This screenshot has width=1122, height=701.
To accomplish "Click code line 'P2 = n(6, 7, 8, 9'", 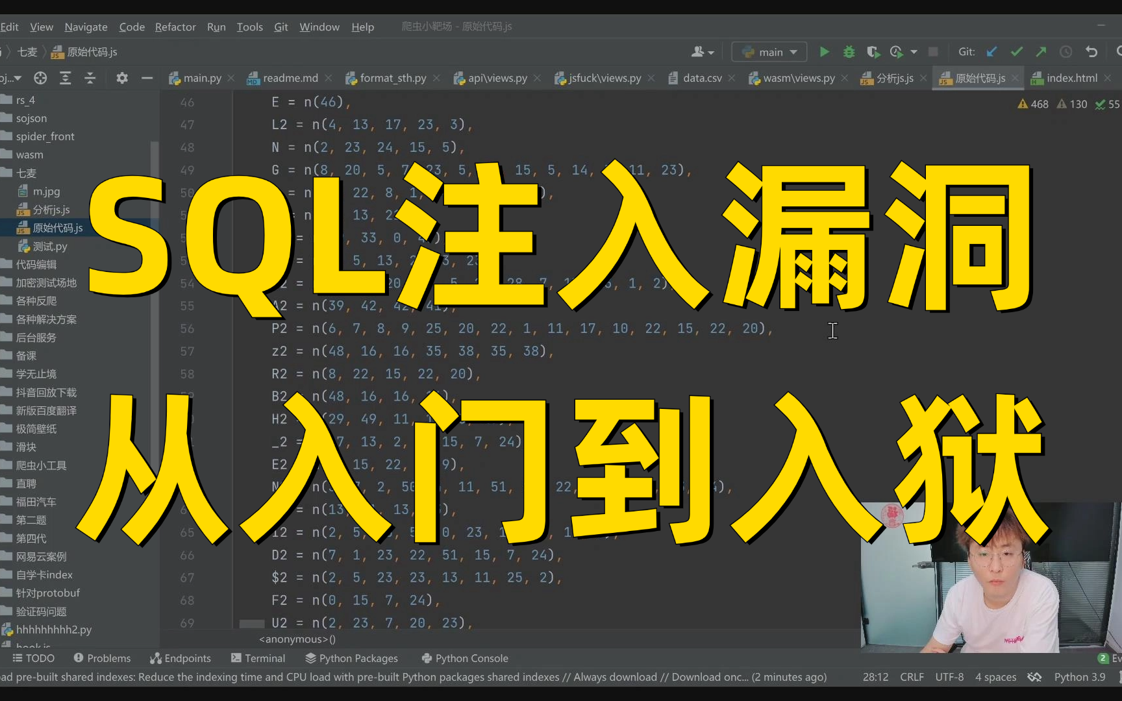I will (521, 328).
